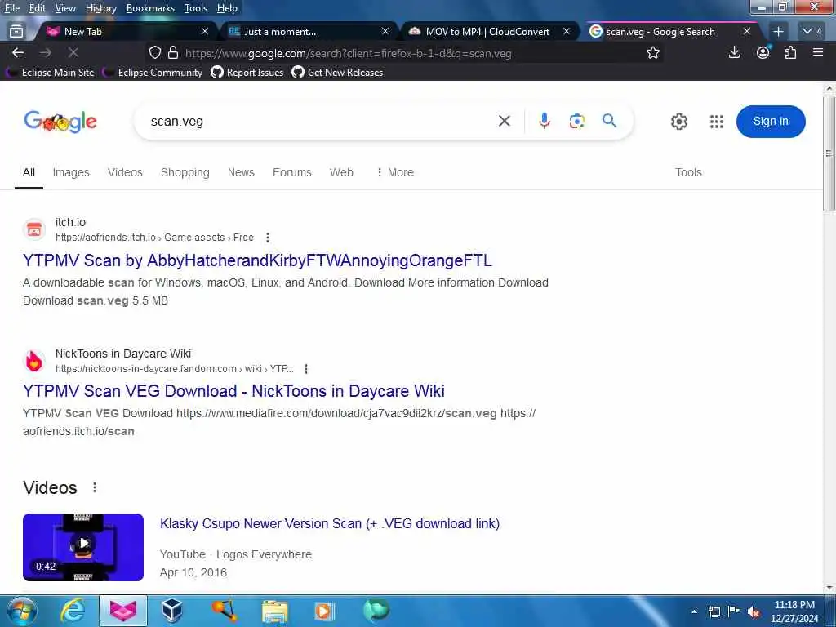Open Report Issues bookmark

click(247, 73)
